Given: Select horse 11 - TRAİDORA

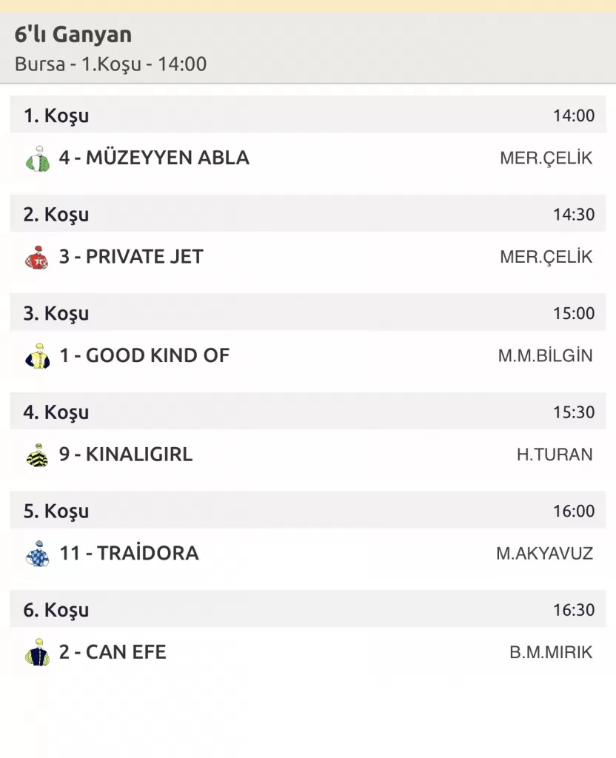Looking at the screenshot, I should 129,553.
